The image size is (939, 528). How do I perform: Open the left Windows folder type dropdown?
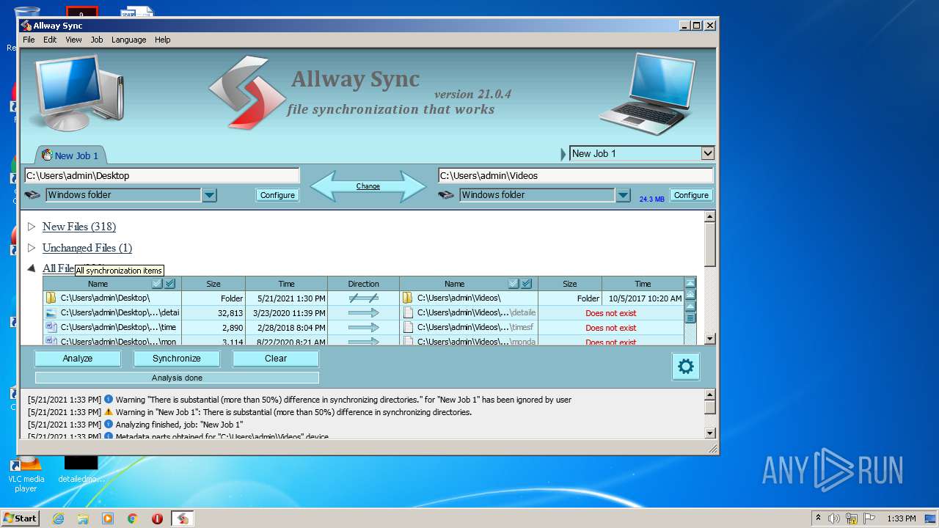coord(209,195)
